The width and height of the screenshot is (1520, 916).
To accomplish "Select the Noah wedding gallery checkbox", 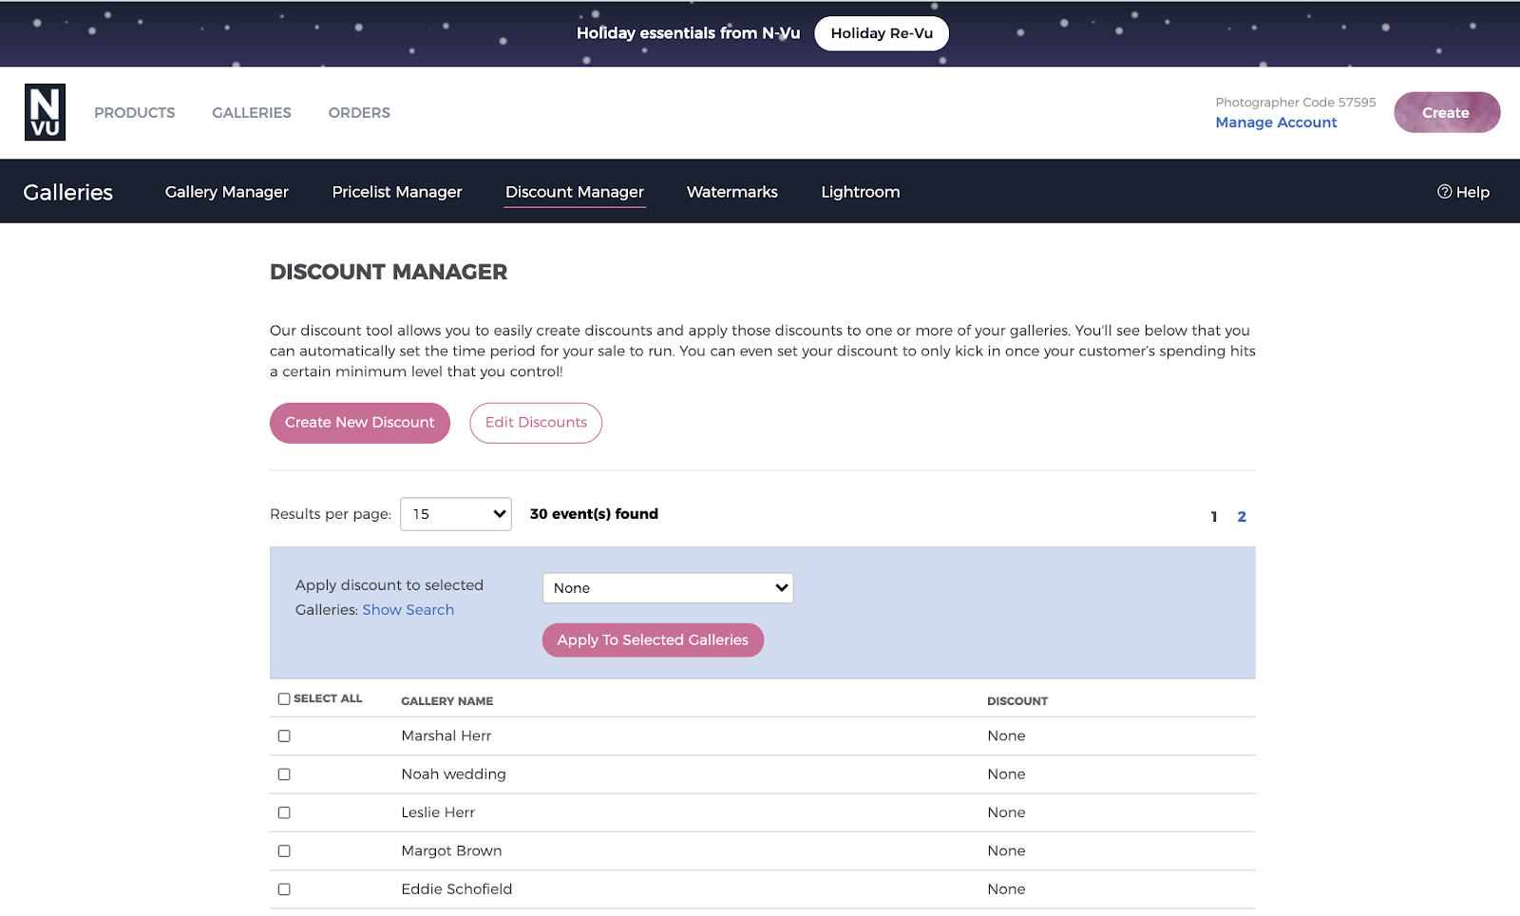I will [284, 774].
